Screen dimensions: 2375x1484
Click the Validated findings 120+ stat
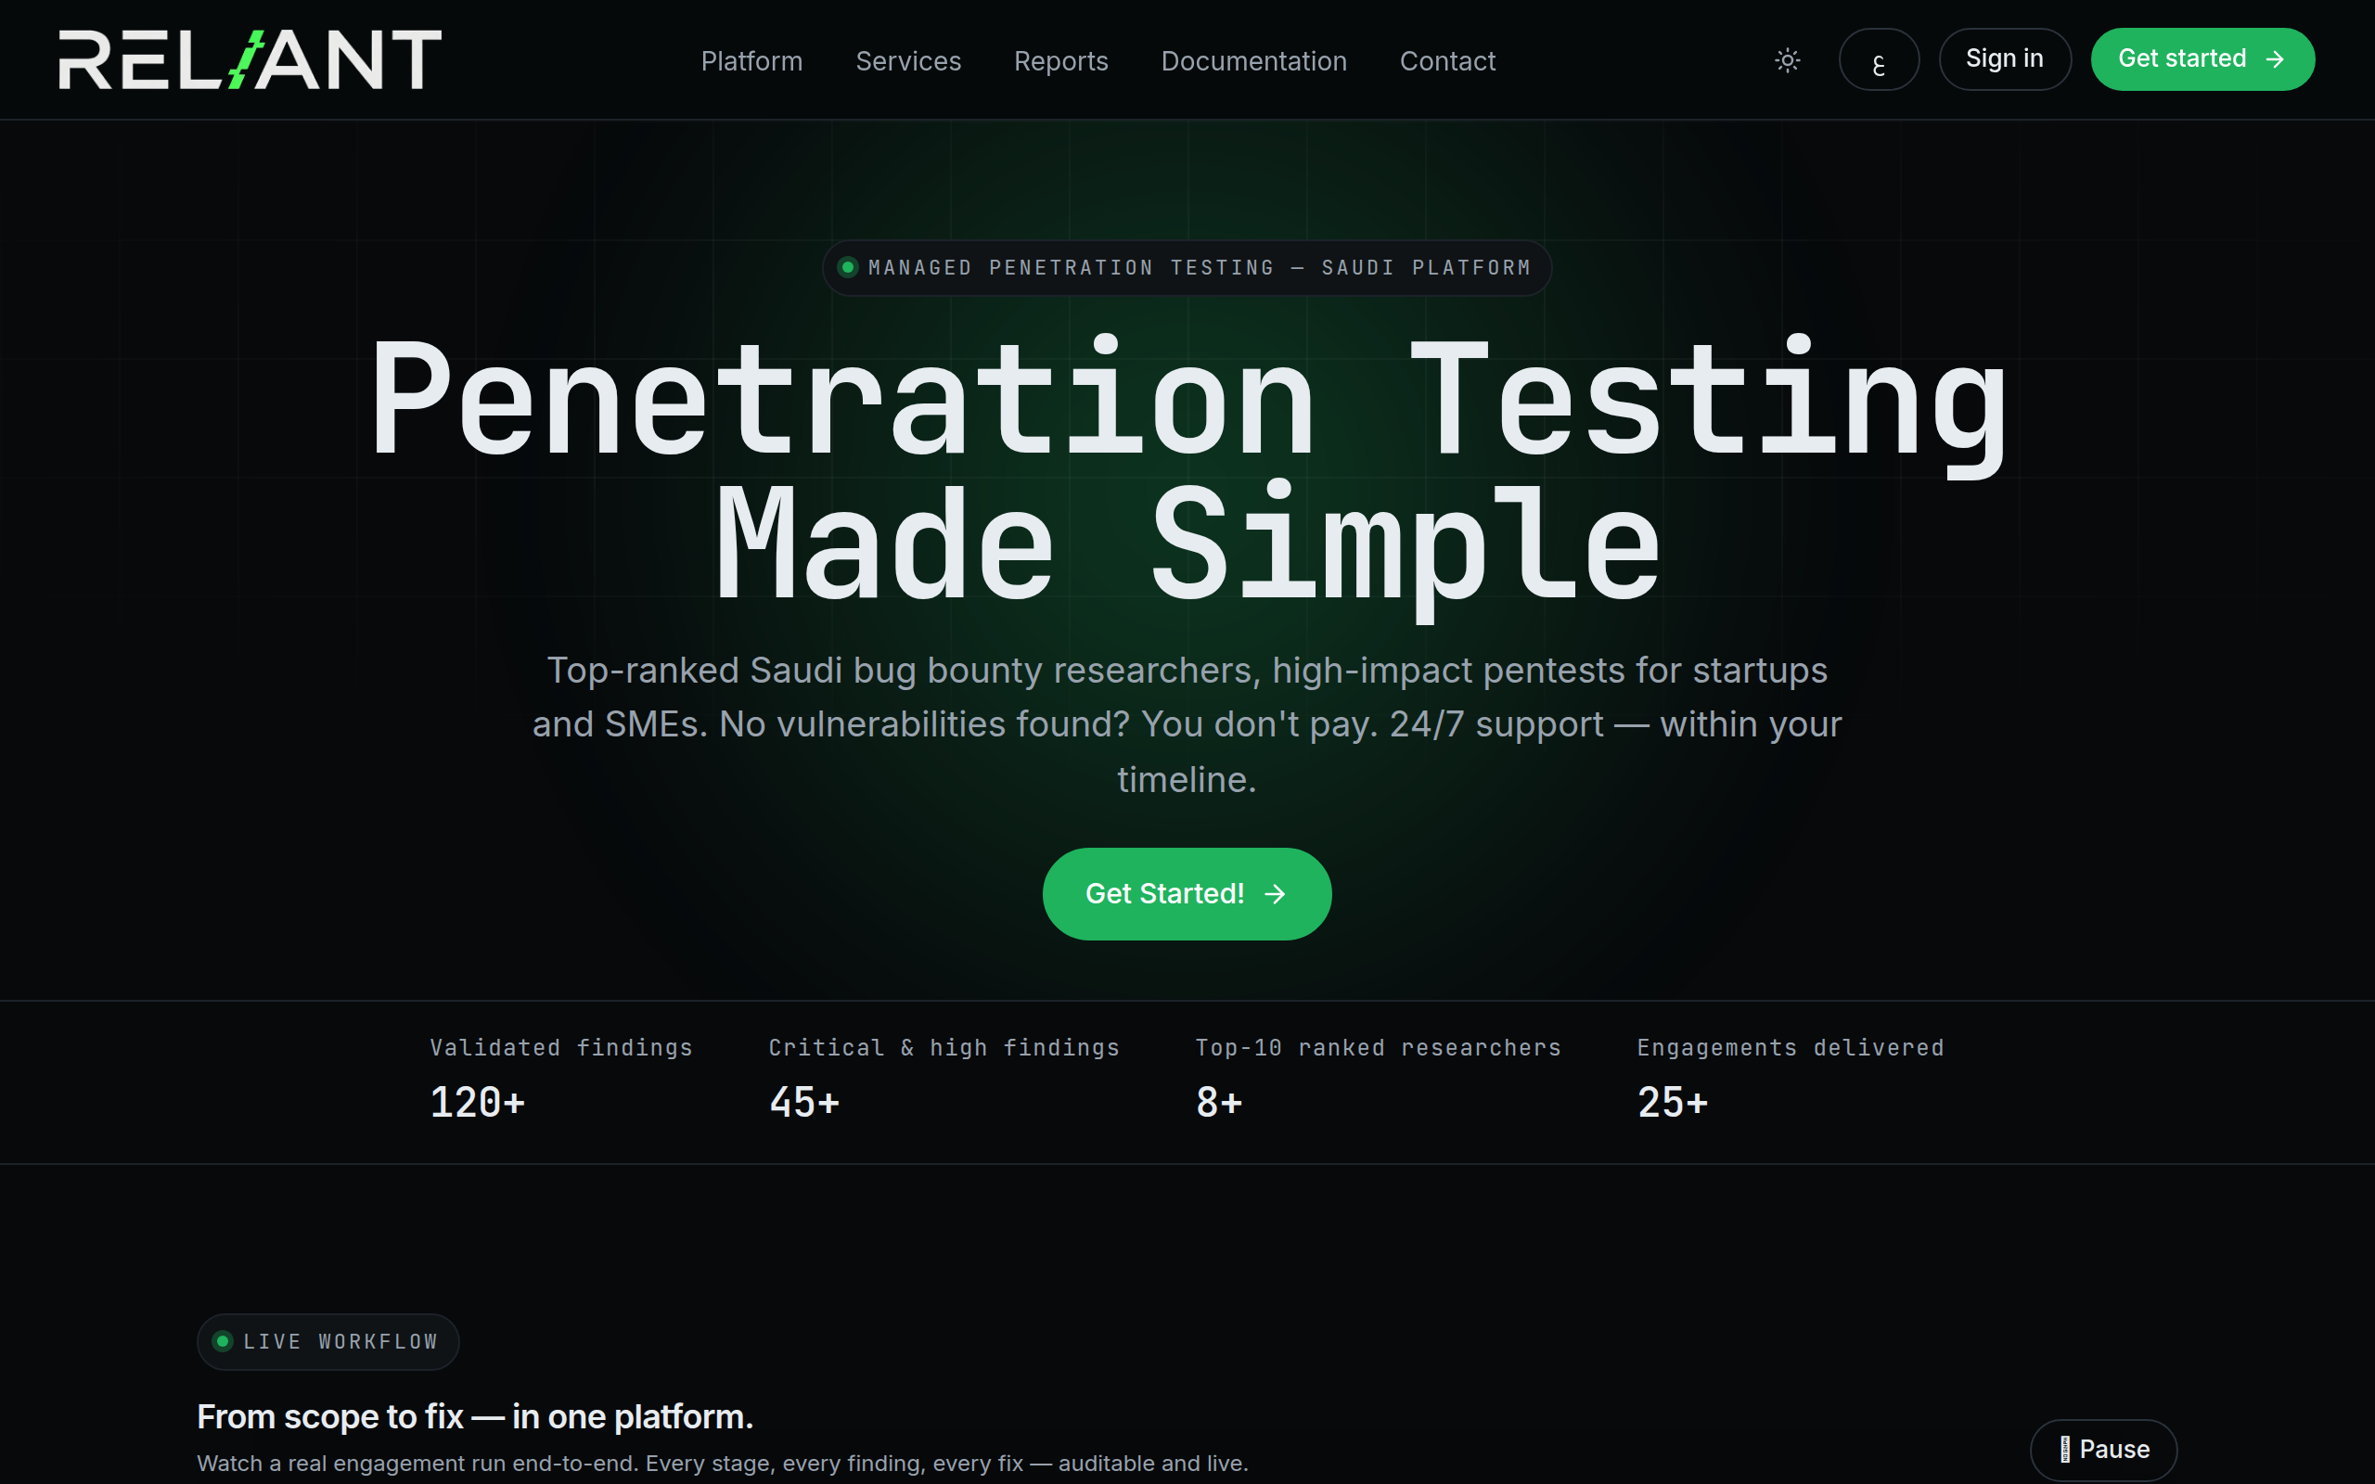click(x=561, y=1079)
